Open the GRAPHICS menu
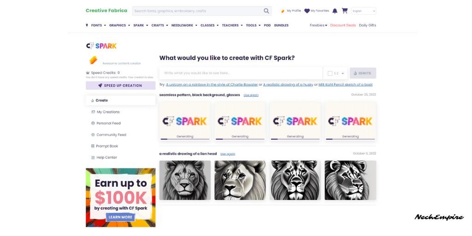This screenshot has width=472, height=236. 119,25
